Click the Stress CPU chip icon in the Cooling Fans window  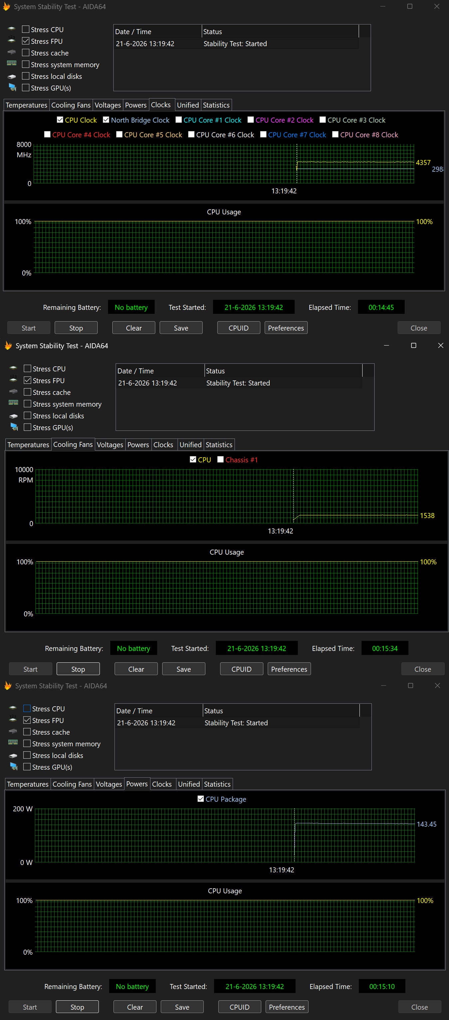[x=13, y=369]
